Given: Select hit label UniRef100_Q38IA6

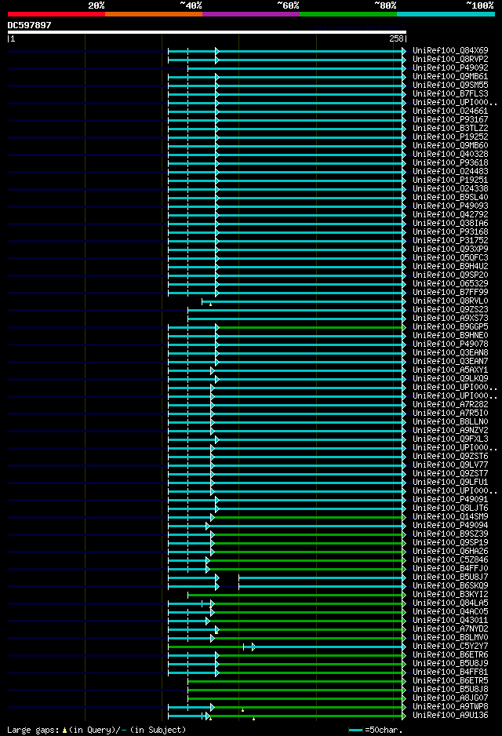Looking at the screenshot, I should [x=450, y=223].
